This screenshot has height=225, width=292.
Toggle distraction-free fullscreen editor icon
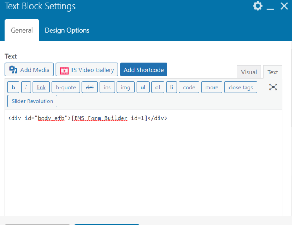273,87
